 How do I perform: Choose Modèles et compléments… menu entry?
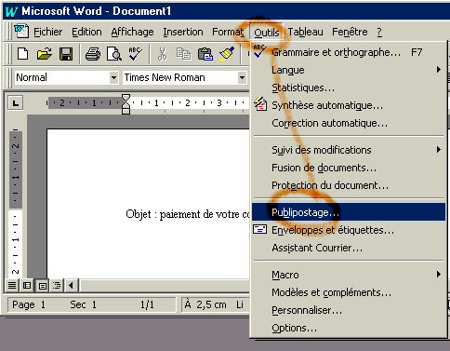coord(348,292)
